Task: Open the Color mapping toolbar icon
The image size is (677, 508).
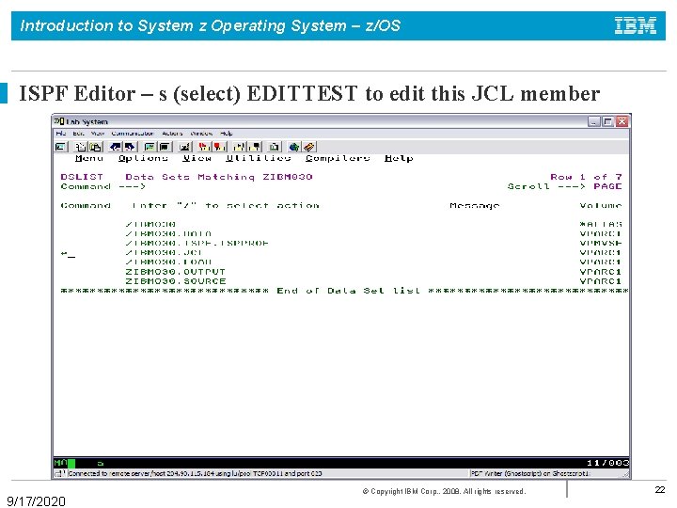Action: 164,147
